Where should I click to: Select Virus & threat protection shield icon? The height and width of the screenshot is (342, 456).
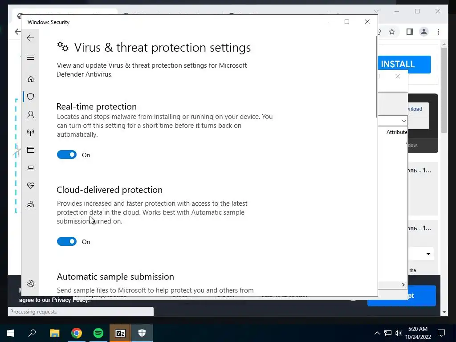point(31,97)
